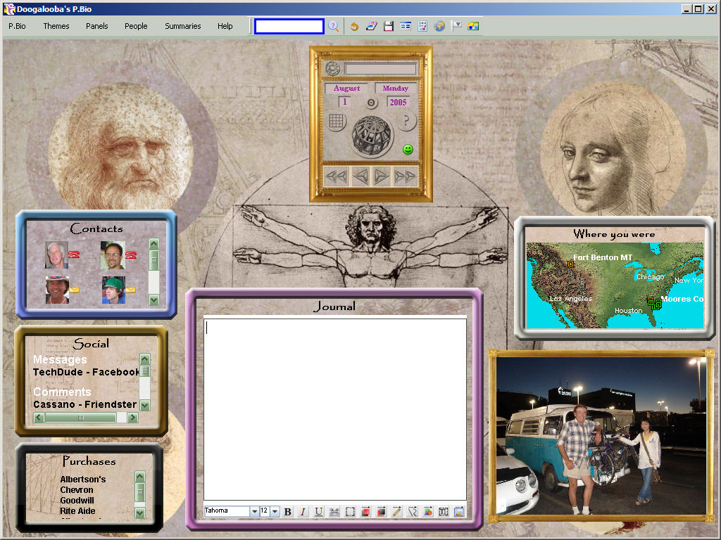Click the search magnifier help icon
721x540 pixels.
coord(333,26)
